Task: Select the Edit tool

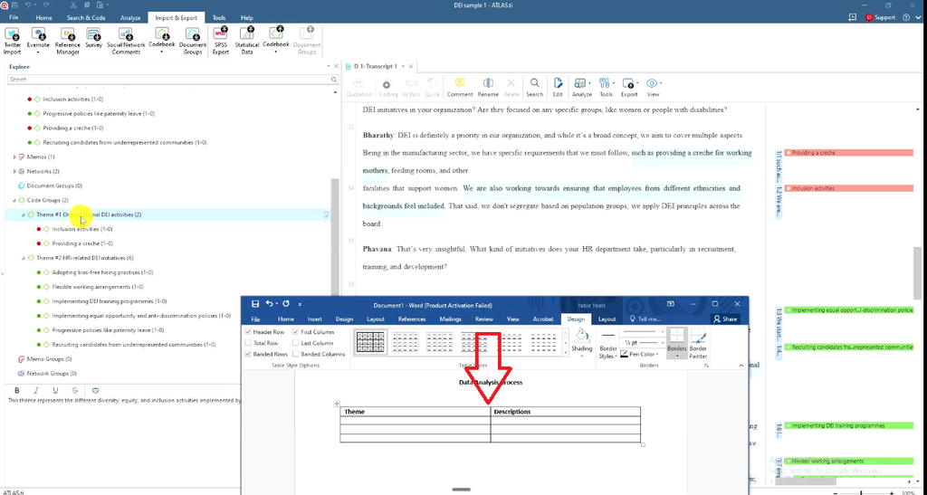Action: pos(558,87)
